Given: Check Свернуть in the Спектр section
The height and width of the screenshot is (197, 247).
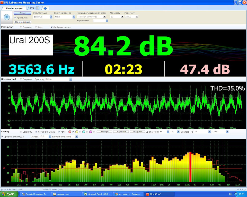Looking at the screenshot, I should (21, 132).
